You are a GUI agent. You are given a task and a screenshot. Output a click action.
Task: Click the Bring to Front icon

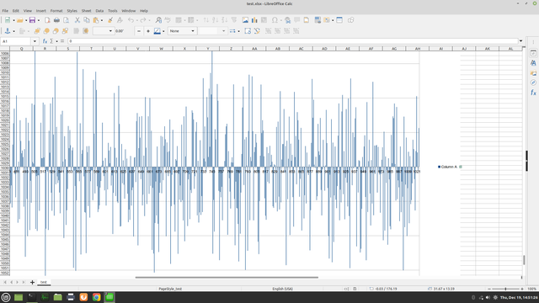point(37,31)
